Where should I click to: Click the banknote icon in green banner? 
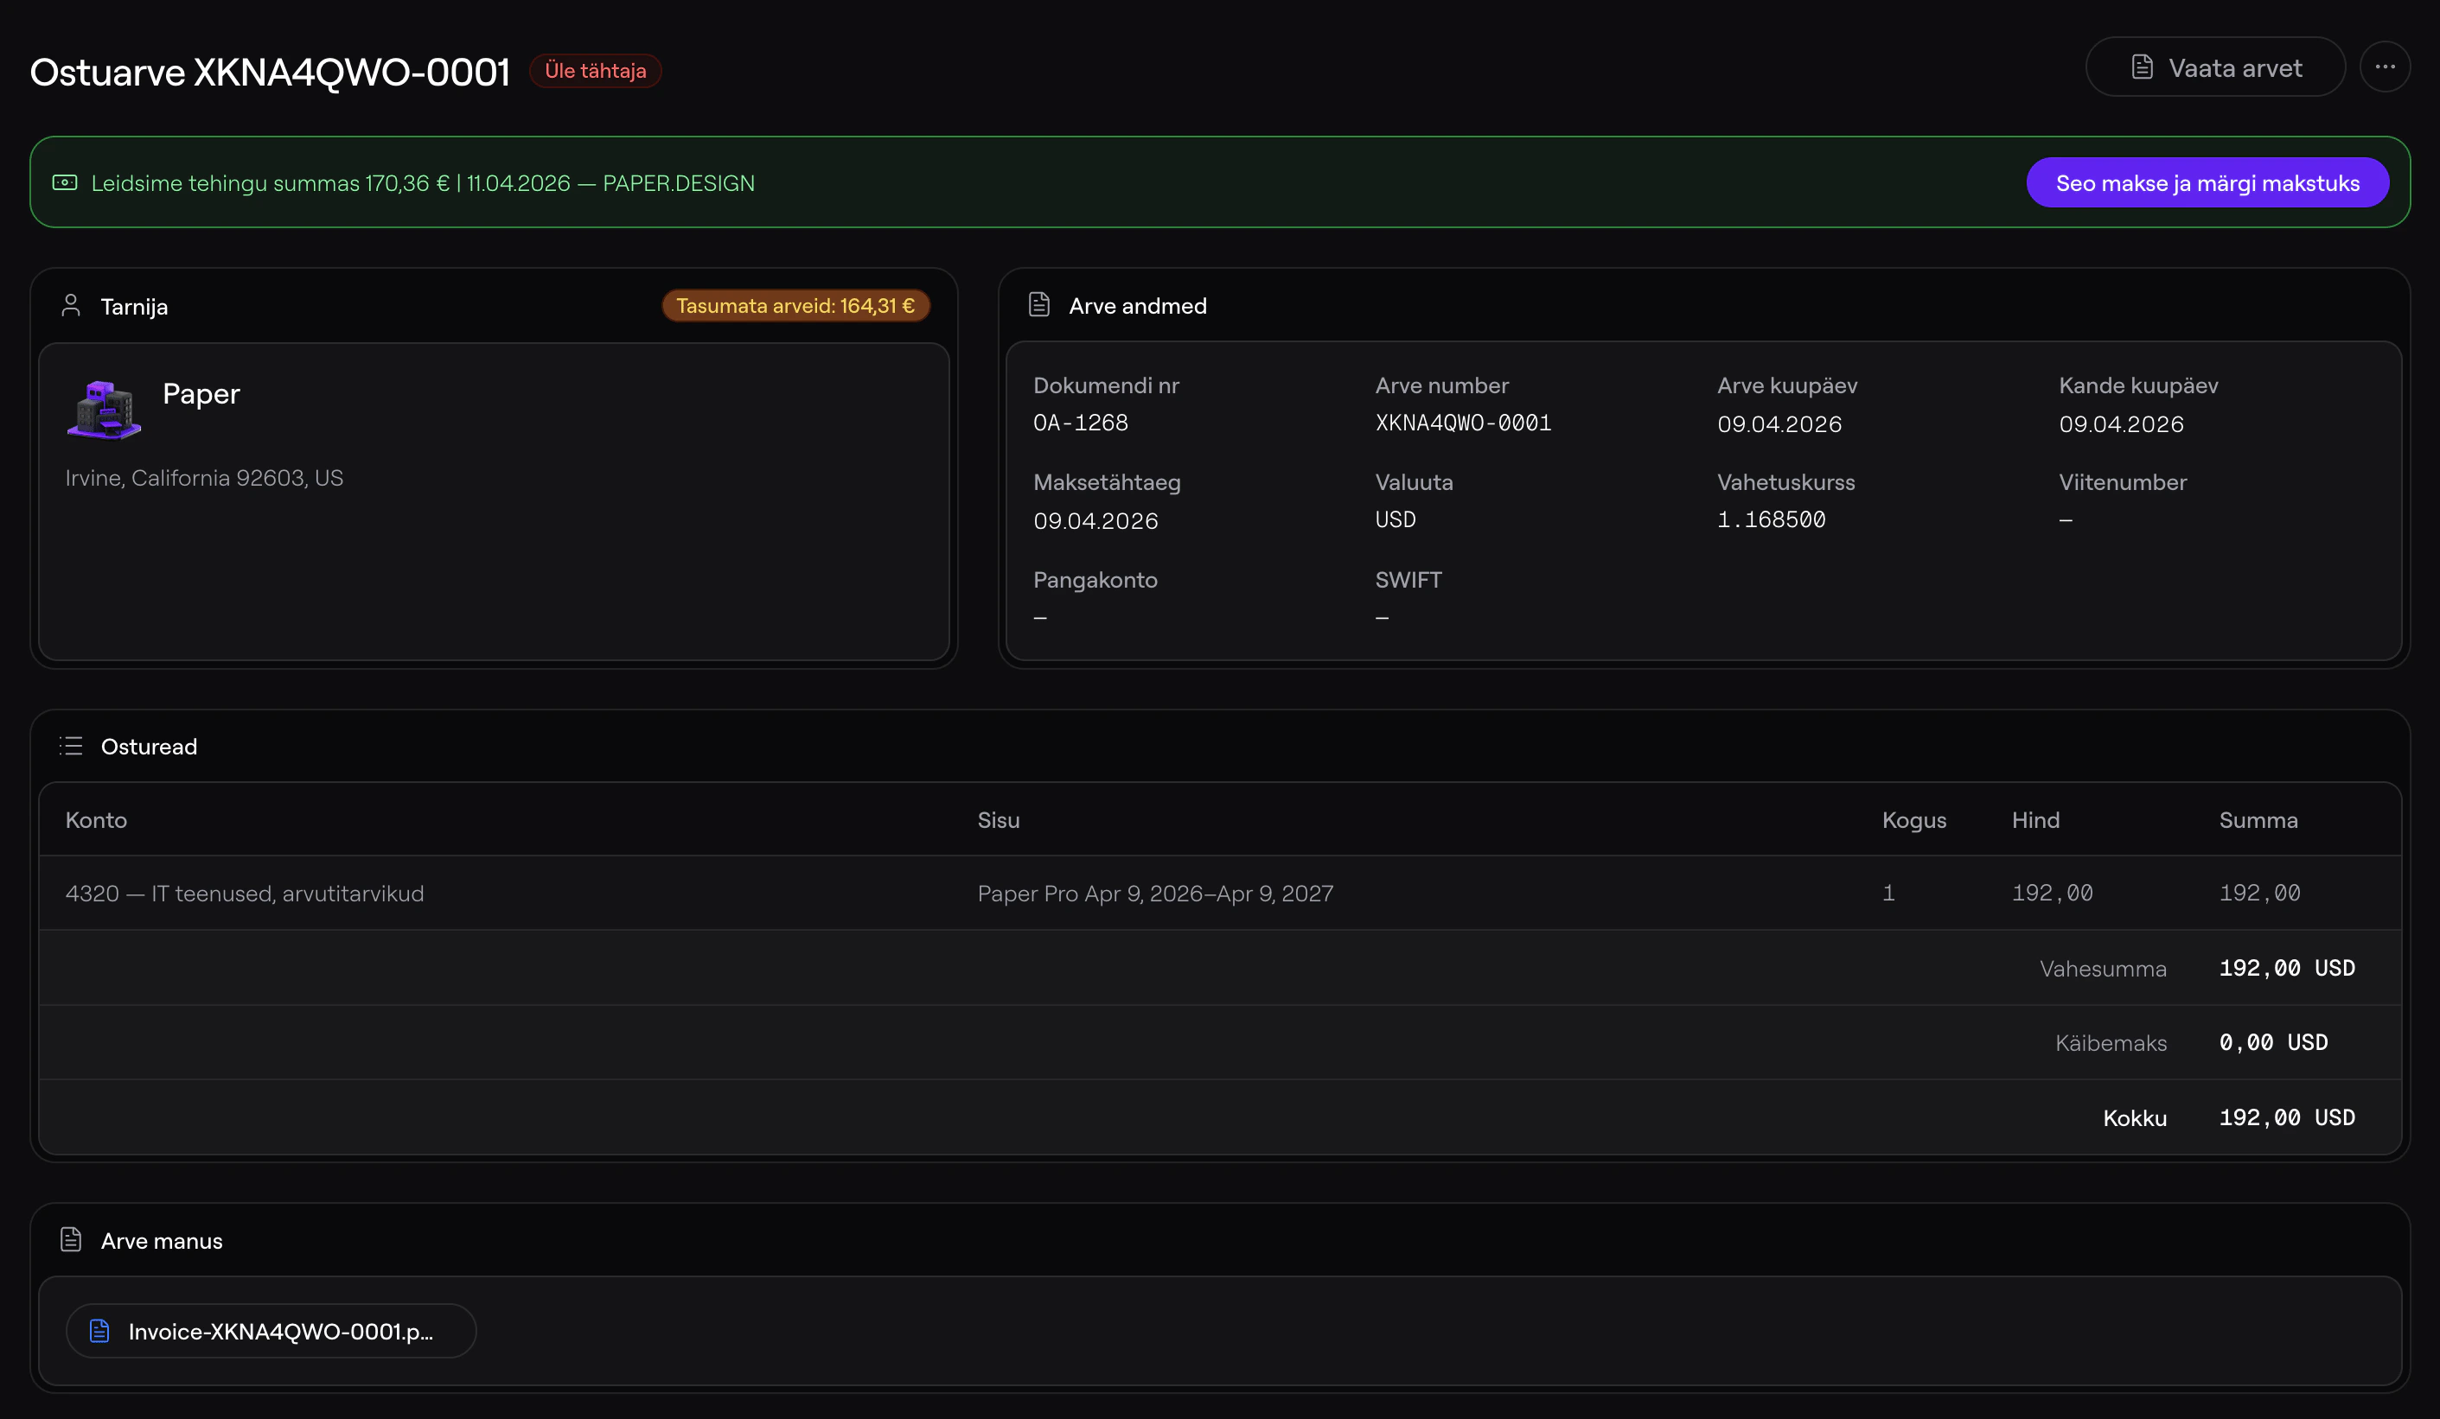click(x=65, y=183)
